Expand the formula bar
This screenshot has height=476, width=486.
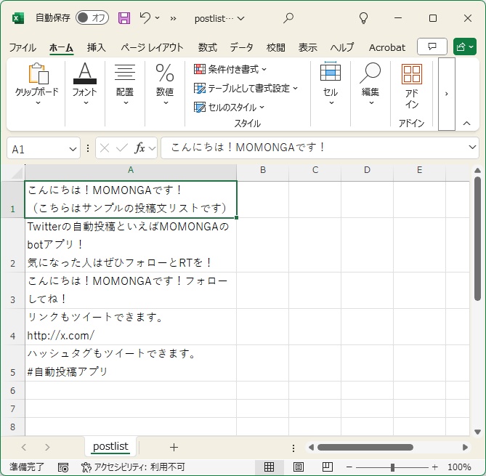coord(472,148)
